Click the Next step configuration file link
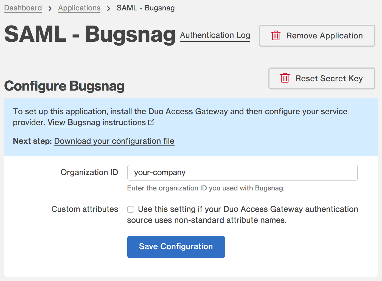382x281 pixels. (x=114, y=141)
